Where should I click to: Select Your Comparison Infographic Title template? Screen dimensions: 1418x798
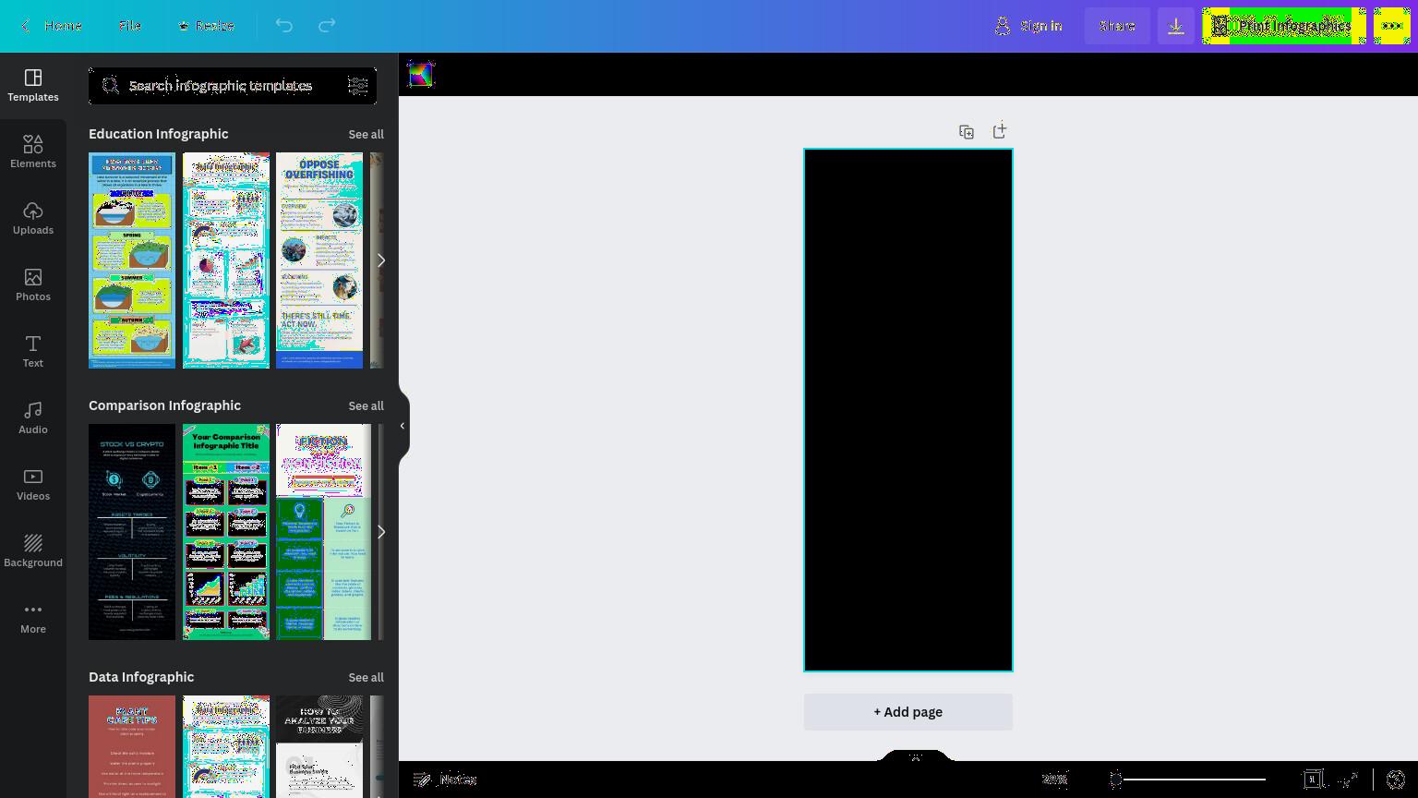[226, 532]
